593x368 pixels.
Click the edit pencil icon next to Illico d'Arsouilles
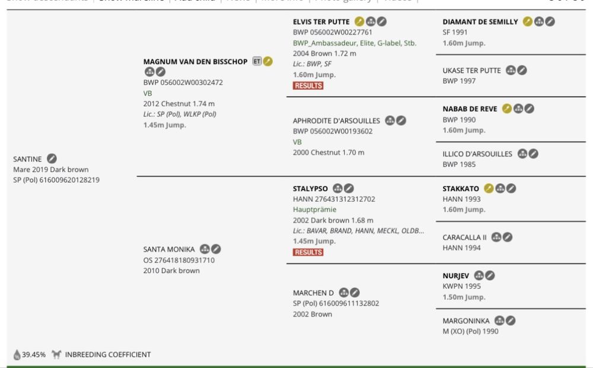(x=533, y=154)
